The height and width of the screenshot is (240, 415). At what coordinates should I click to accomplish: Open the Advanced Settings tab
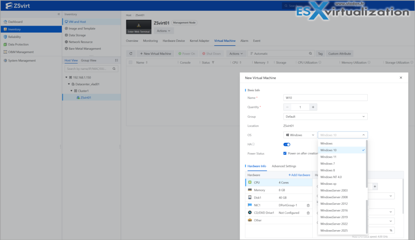[284, 166]
